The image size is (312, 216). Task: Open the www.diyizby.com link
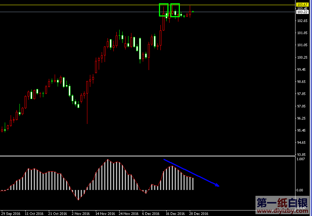click(x=283, y=211)
